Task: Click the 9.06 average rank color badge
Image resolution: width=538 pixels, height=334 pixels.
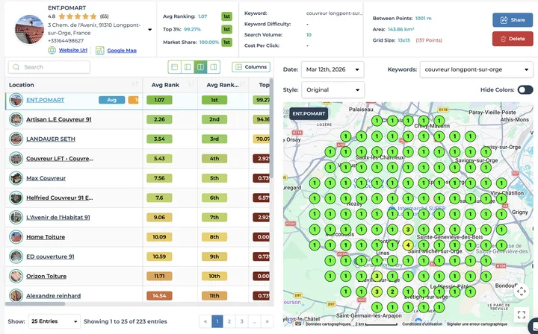Action: tap(159, 217)
